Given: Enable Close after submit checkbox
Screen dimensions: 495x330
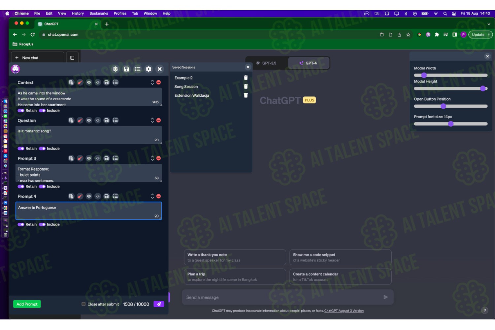Looking at the screenshot, I should point(83,304).
